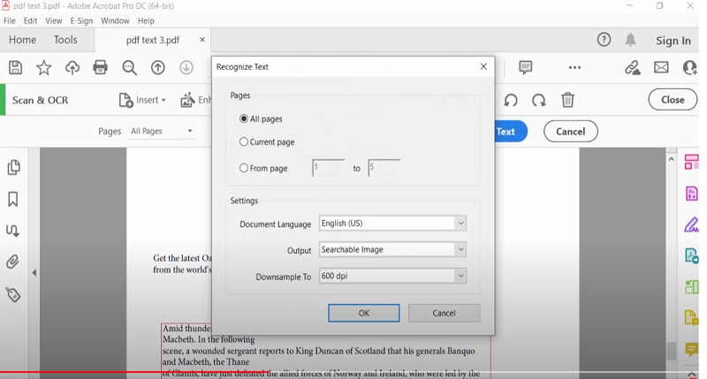707x379 pixels.
Task: Click the comment bubble icon in top toolbar
Action: 525,68
